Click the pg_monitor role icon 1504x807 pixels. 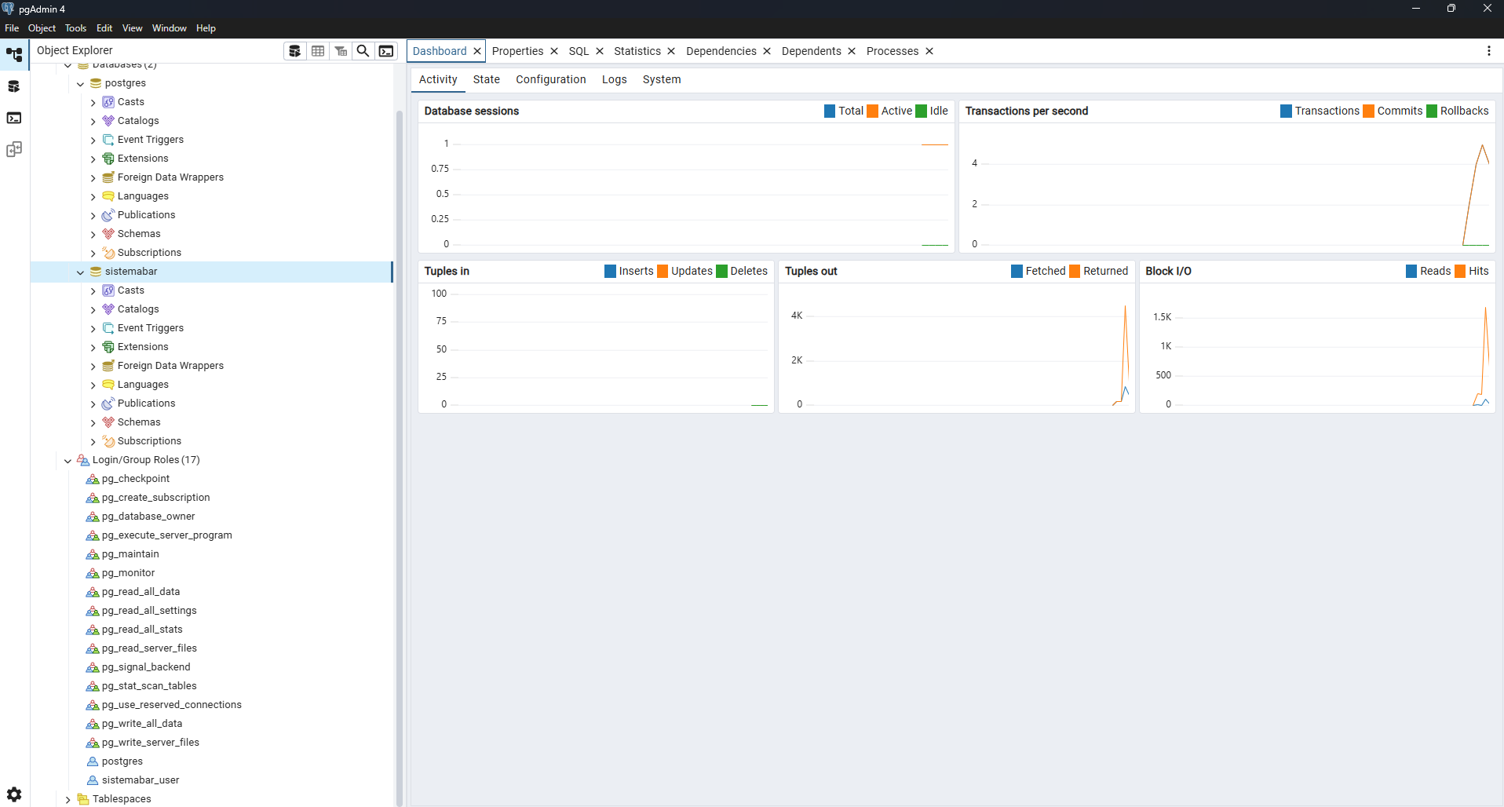tap(93, 573)
